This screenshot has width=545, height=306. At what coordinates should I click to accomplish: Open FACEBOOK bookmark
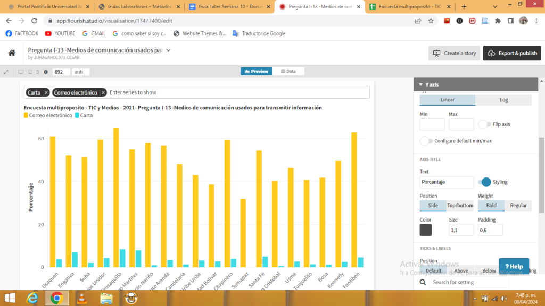(22, 33)
